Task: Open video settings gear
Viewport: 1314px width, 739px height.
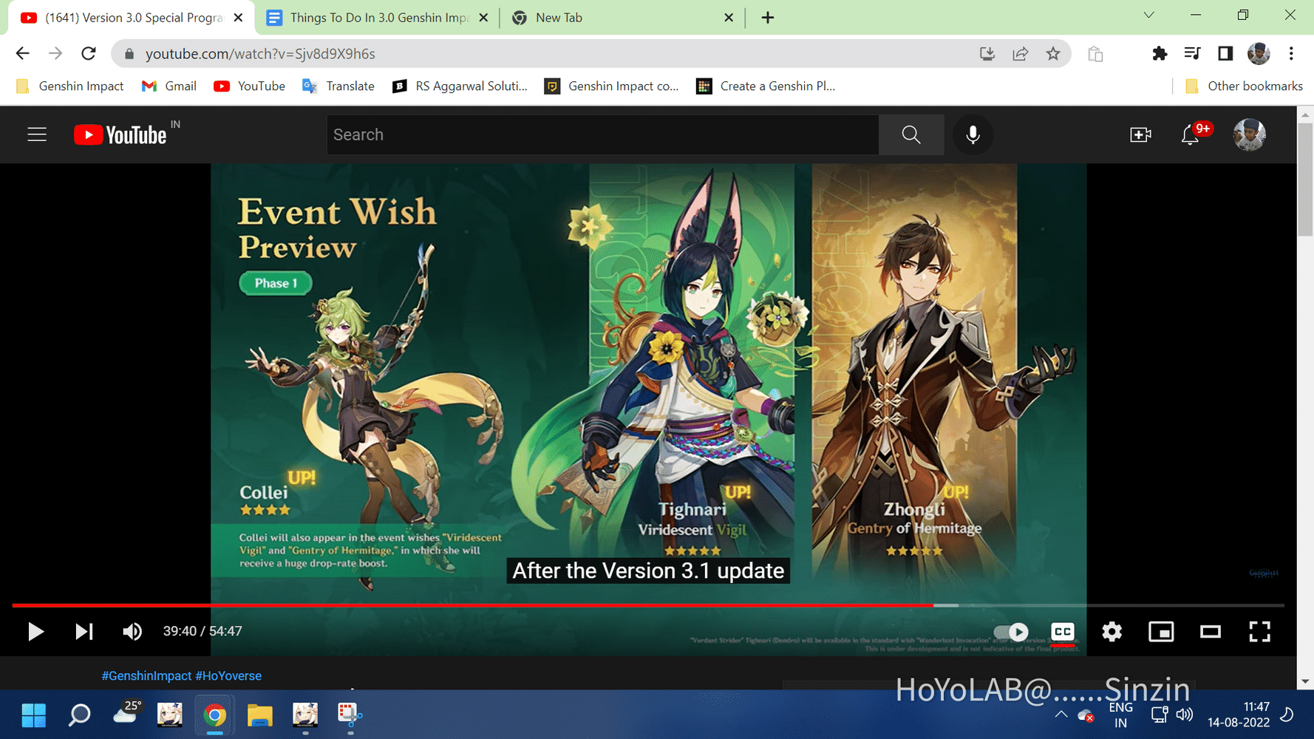Action: pos(1112,632)
